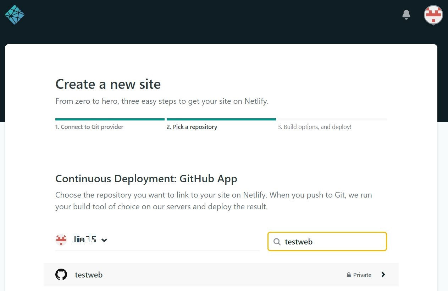Clear the testweb search query text
The image size is (448, 291).
[x=299, y=242]
